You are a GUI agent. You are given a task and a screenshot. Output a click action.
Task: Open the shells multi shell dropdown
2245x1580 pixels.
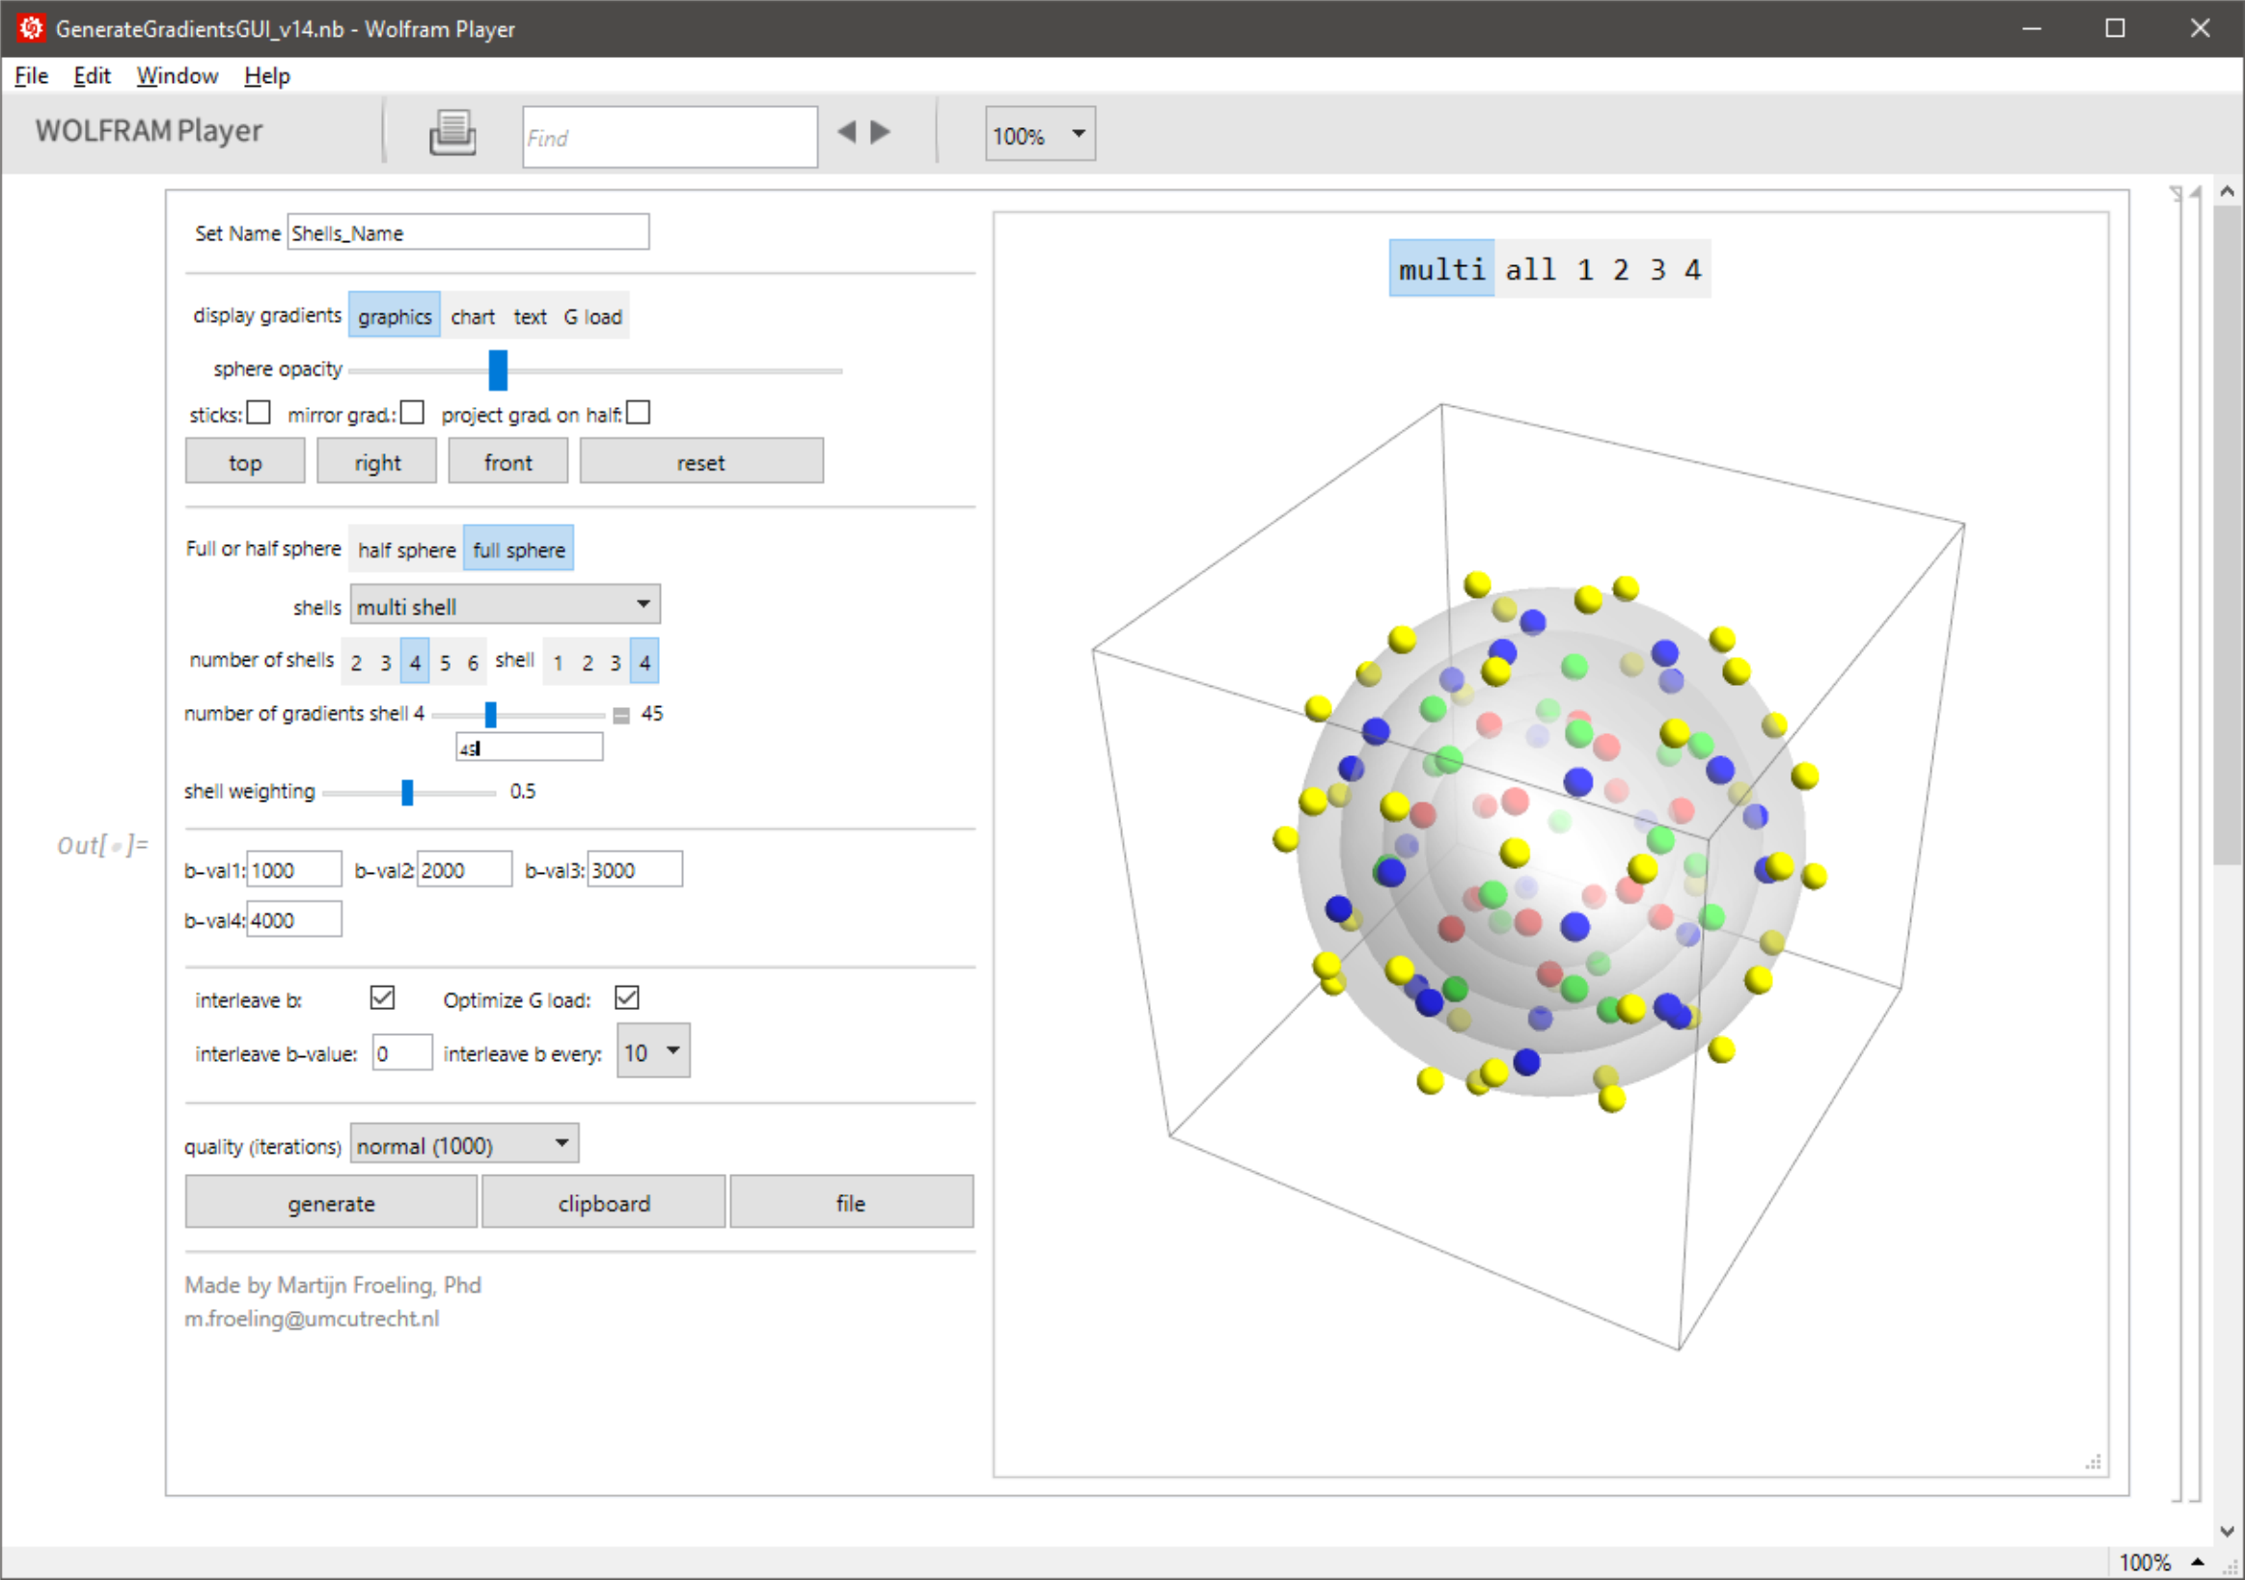point(505,605)
